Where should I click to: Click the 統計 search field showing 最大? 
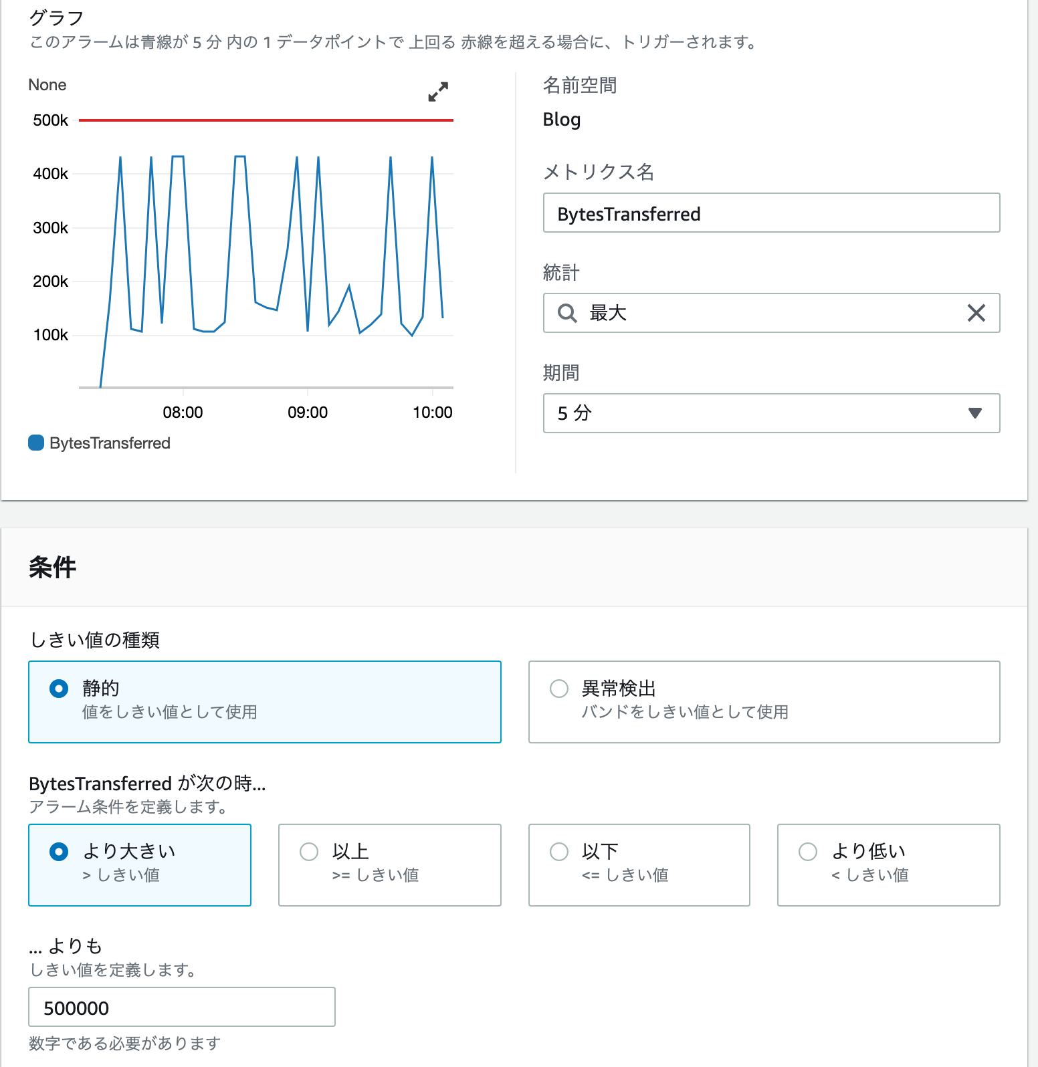[771, 313]
